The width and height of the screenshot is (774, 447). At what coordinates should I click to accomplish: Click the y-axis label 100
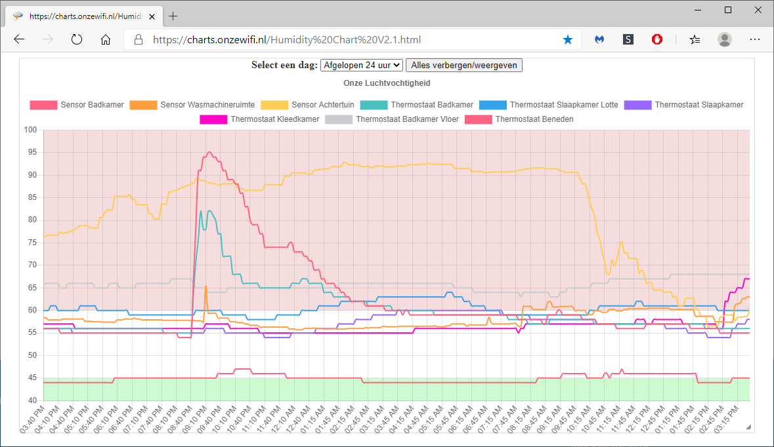coord(31,130)
